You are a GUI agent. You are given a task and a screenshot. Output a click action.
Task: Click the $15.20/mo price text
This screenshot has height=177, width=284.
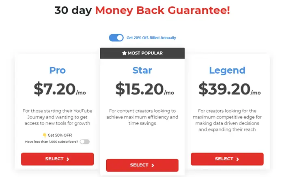coord(144,89)
